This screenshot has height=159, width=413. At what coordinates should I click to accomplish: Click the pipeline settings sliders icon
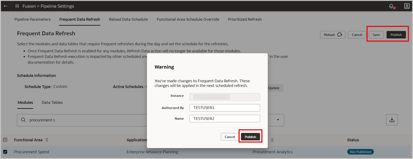(x=17, y=6)
